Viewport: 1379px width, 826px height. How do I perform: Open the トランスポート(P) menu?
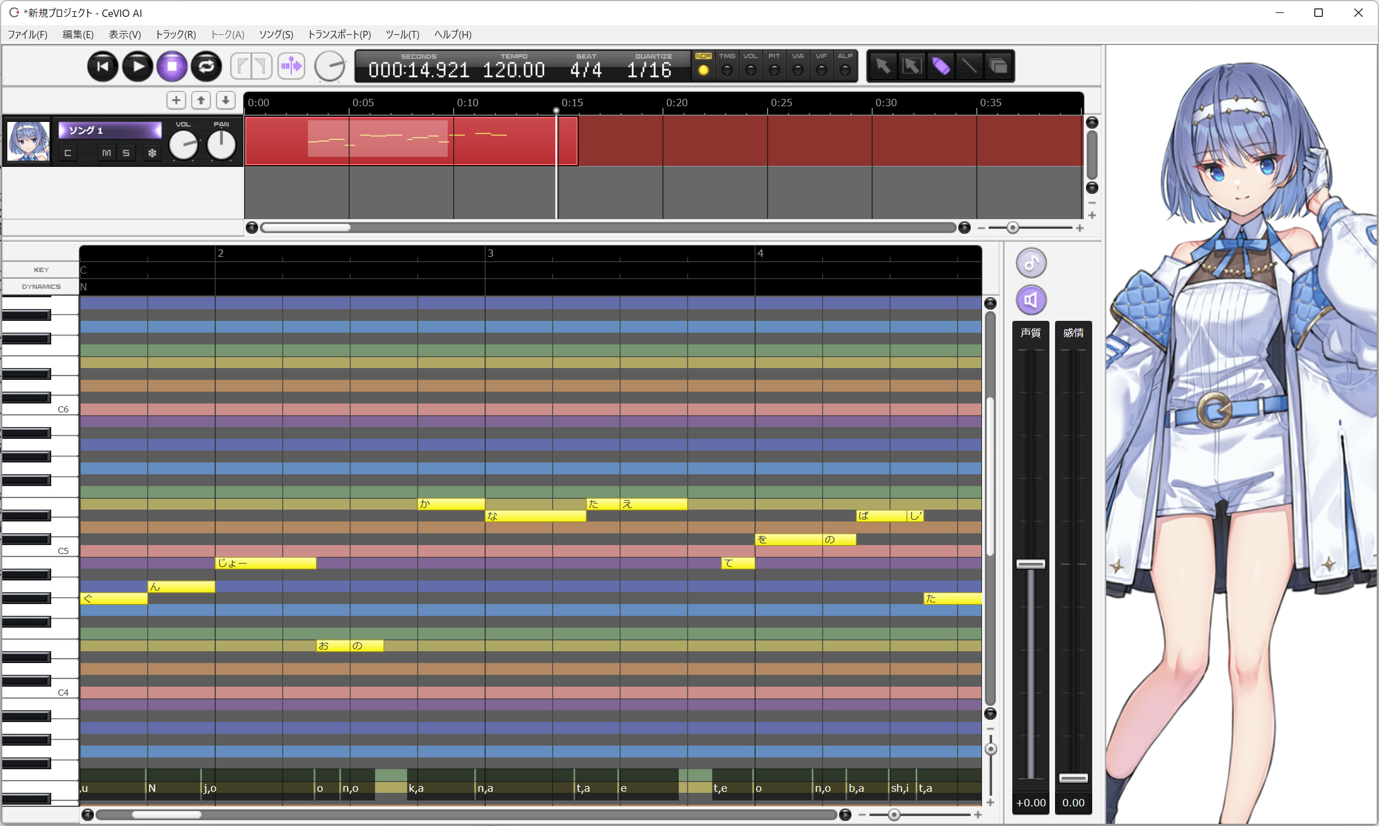point(339,35)
